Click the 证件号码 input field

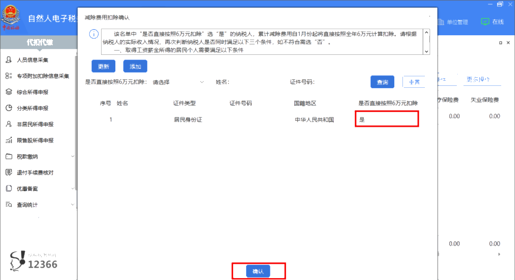coord(343,82)
